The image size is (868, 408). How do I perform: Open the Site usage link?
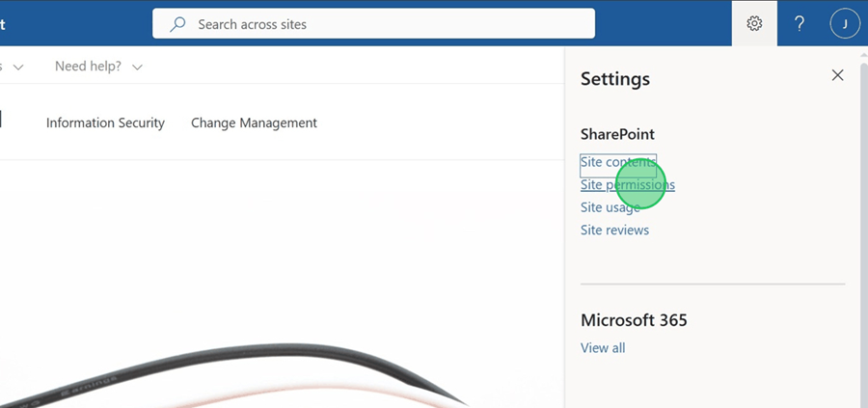pyautogui.click(x=610, y=207)
